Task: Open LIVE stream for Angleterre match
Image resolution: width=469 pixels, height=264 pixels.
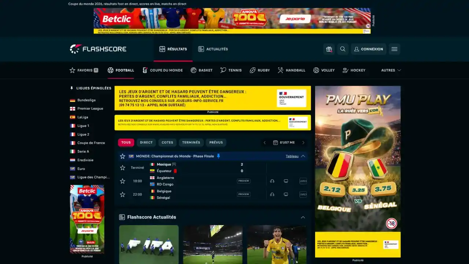Action: [303, 181]
